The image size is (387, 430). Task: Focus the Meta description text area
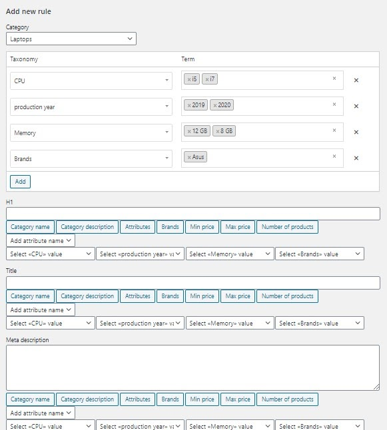pyautogui.click(x=193, y=367)
